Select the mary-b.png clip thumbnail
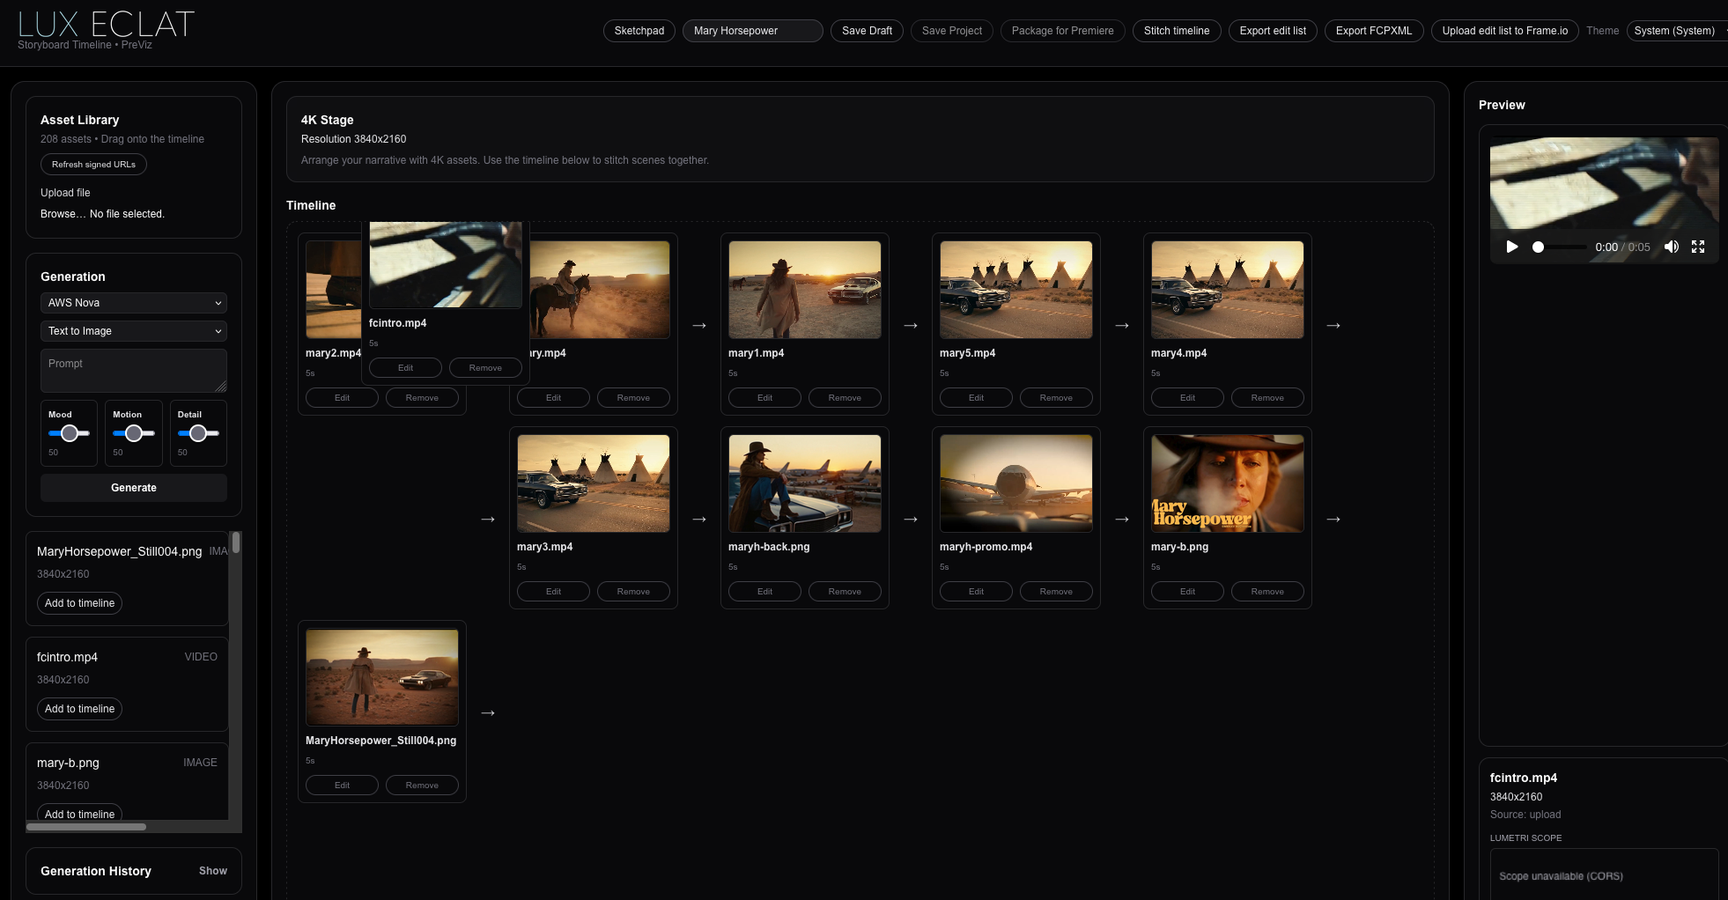Screen dimensions: 1728x900 point(1227,483)
